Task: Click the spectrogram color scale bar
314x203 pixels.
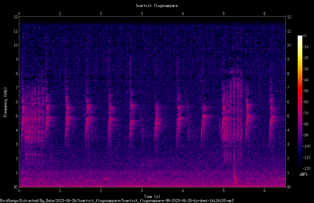Action: click(300, 102)
